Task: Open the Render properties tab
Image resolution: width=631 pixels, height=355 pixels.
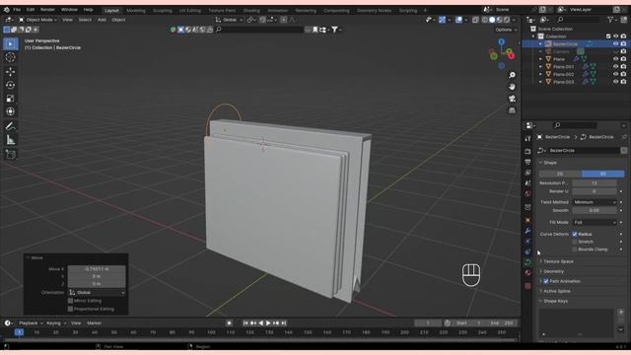Action: pos(527,151)
